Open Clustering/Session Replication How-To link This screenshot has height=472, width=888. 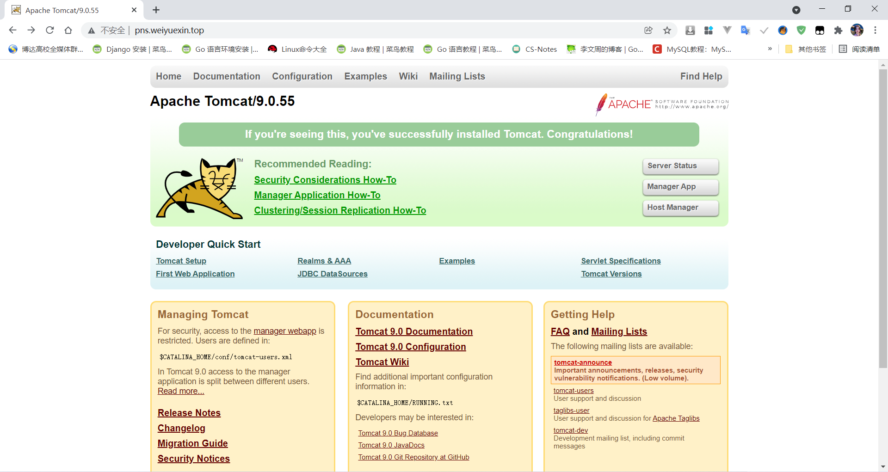(x=340, y=210)
